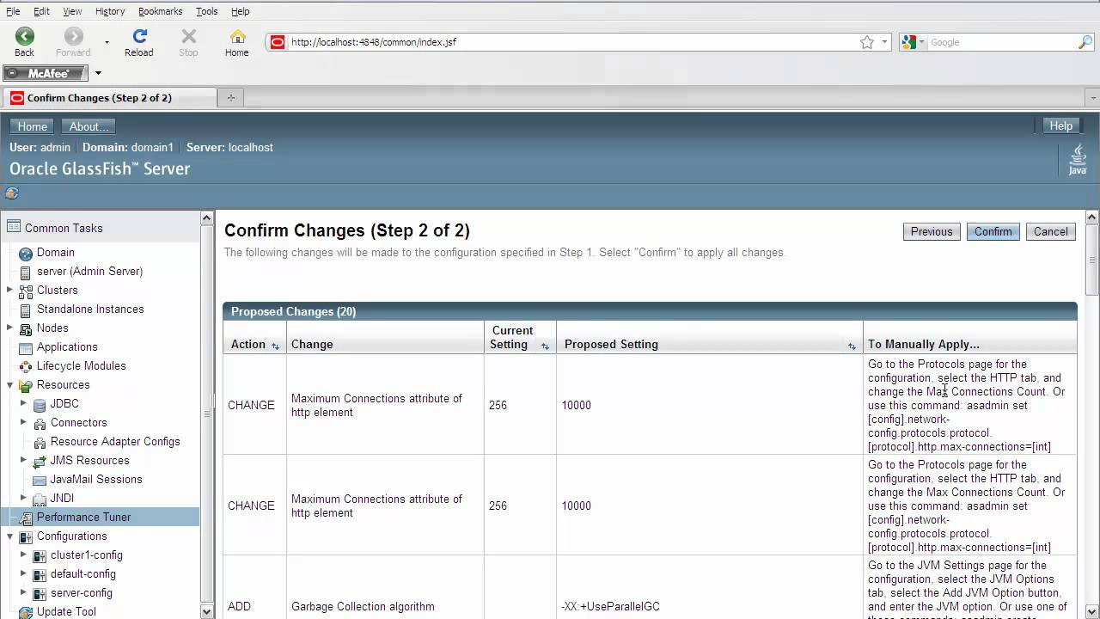Click the bookmark star icon in address bar
Screen dimensions: 1100x619
[867, 42]
